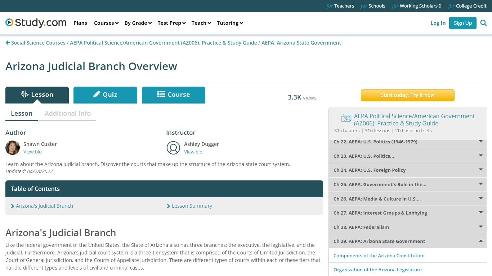The width and height of the screenshot is (492, 276).
Task: Expand Ch 27. AEPA: Interest Groups & Lobbying
Action: coord(408,213)
